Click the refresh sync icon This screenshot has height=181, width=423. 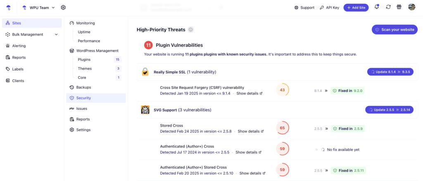388,7
